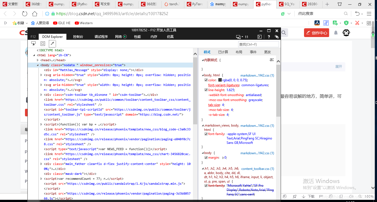This screenshot has height=202, width=377.
Task: Uncheck the color property checkbox
Action: pyautogui.click(x=206, y=80)
